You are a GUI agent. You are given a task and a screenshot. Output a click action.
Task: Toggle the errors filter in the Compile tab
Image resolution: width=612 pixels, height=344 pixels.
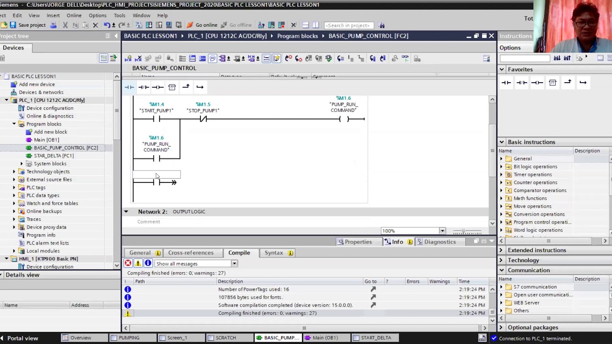tap(128, 263)
